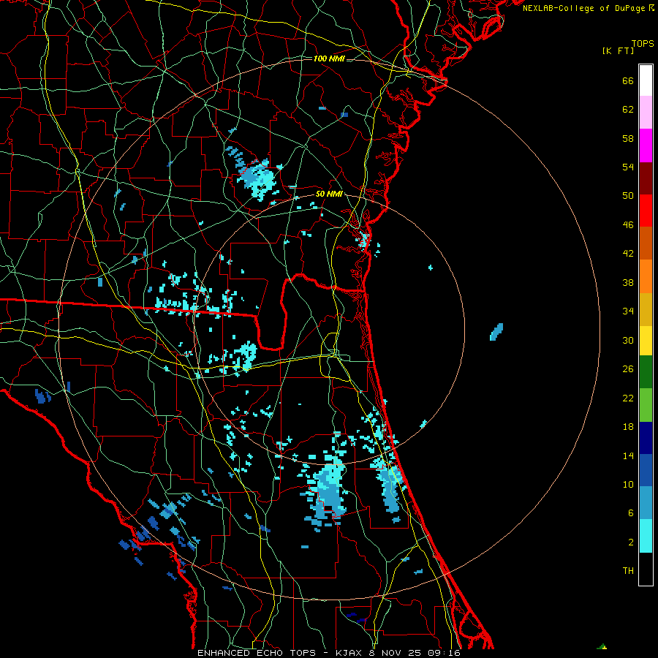Click the '50' legend value
The image size is (658, 658).
[x=628, y=196]
